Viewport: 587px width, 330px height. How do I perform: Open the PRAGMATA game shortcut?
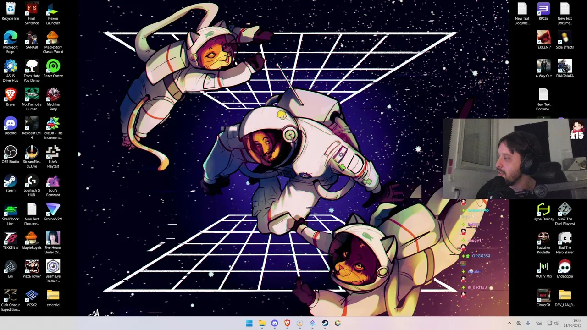click(x=565, y=69)
